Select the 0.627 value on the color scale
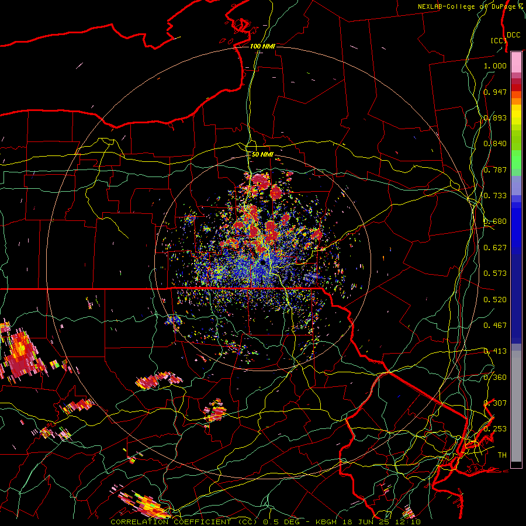This screenshot has width=526, height=526. point(495,248)
